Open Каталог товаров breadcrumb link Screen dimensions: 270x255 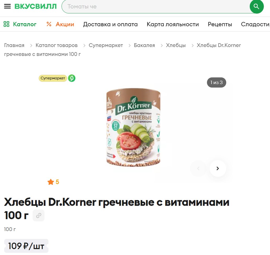(x=56, y=45)
